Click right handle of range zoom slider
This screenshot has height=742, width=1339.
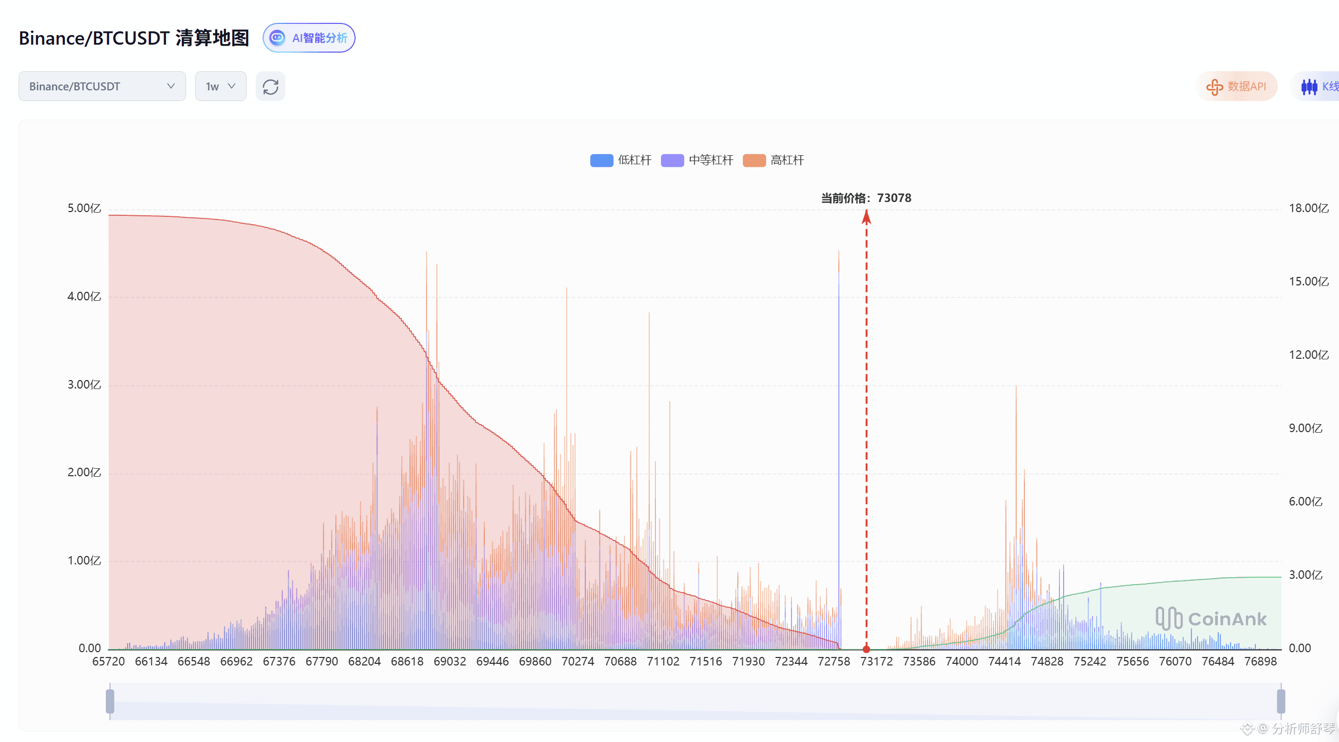point(1281,701)
